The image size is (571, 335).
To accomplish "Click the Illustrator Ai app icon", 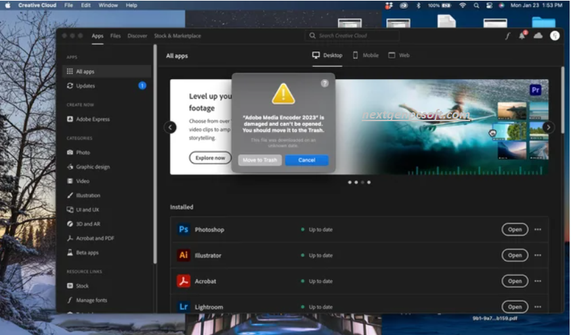I will point(184,255).
